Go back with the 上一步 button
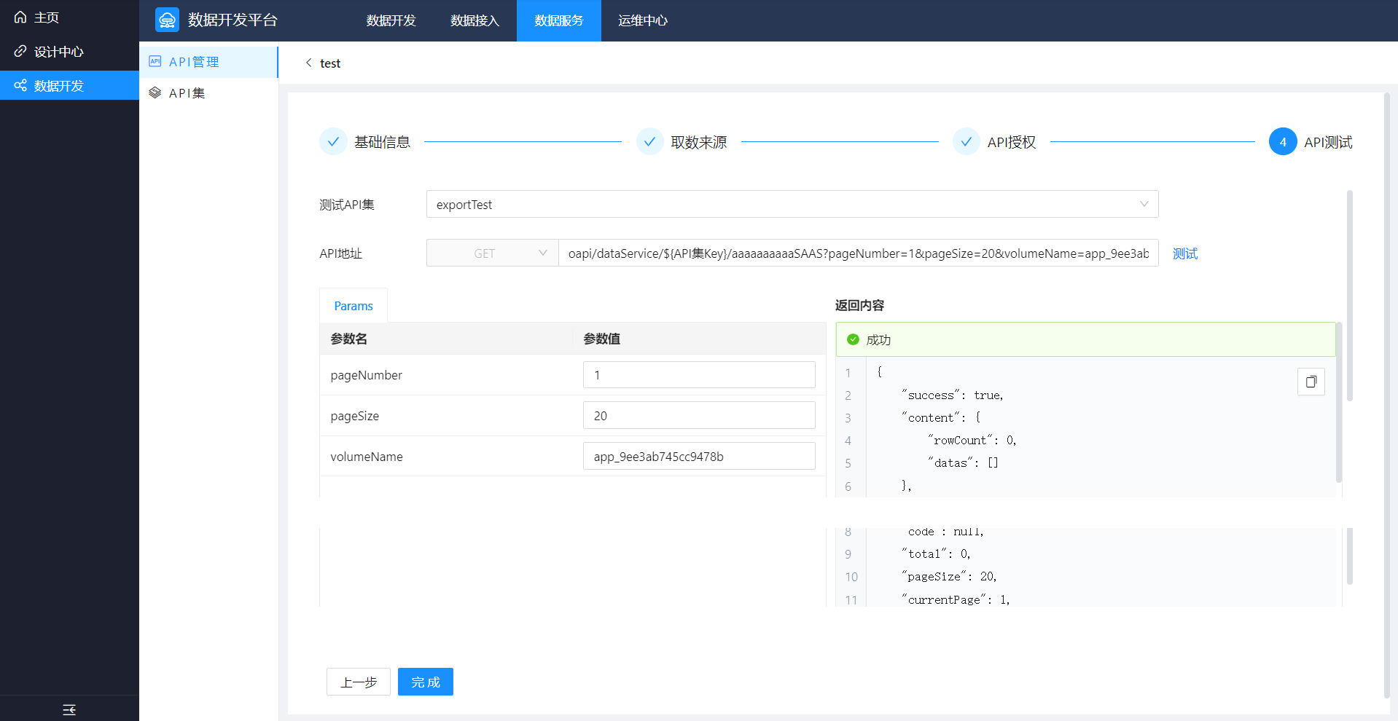This screenshot has width=1398, height=721. click(x=358, y=682)
